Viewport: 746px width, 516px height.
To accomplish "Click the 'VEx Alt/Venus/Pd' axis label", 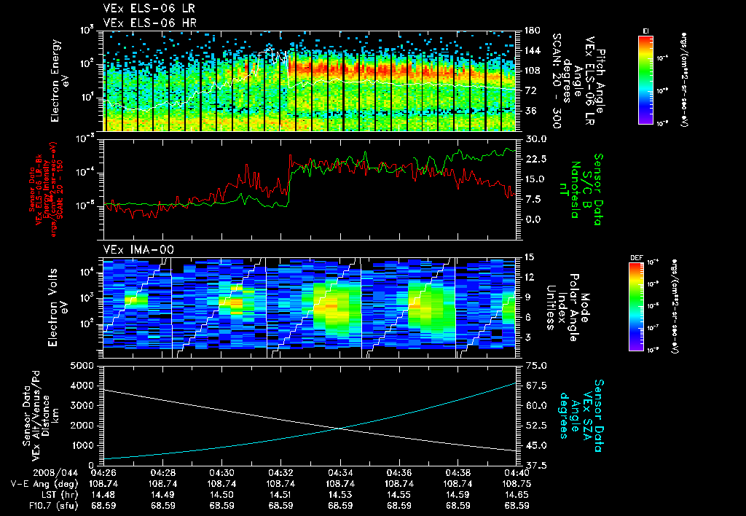I will coord(36,416).
